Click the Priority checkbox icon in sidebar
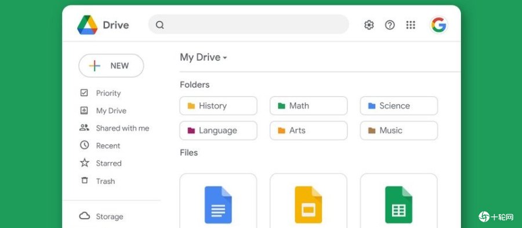The height and width of the screenshot is (228, 522). (x=84, y=93)
